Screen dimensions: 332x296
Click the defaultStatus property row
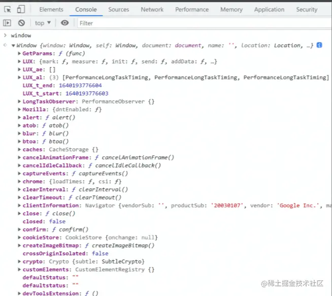[x=51, y=277]
